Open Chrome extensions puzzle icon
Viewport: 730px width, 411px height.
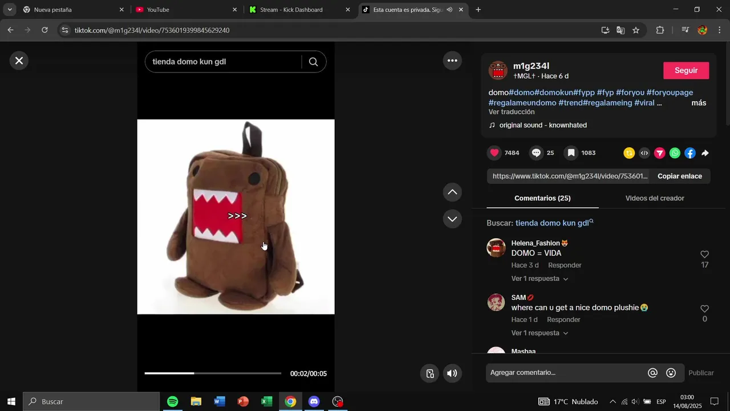coord(660,30)
